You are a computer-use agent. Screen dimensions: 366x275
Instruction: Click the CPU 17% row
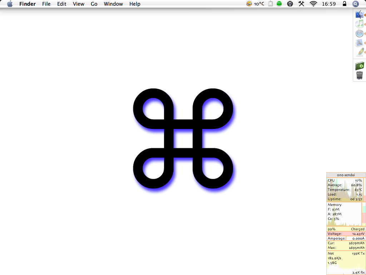pos(345,180)
